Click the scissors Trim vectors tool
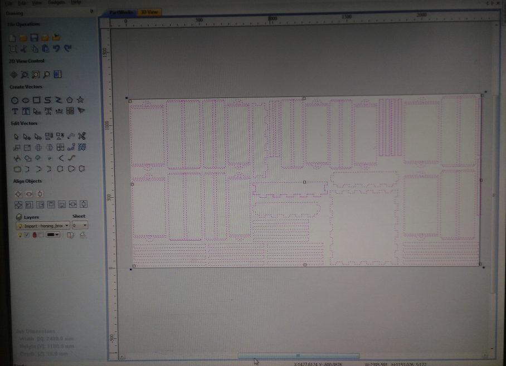The height and width of the screenshot is (366, 506). click(x=82, y=136)
